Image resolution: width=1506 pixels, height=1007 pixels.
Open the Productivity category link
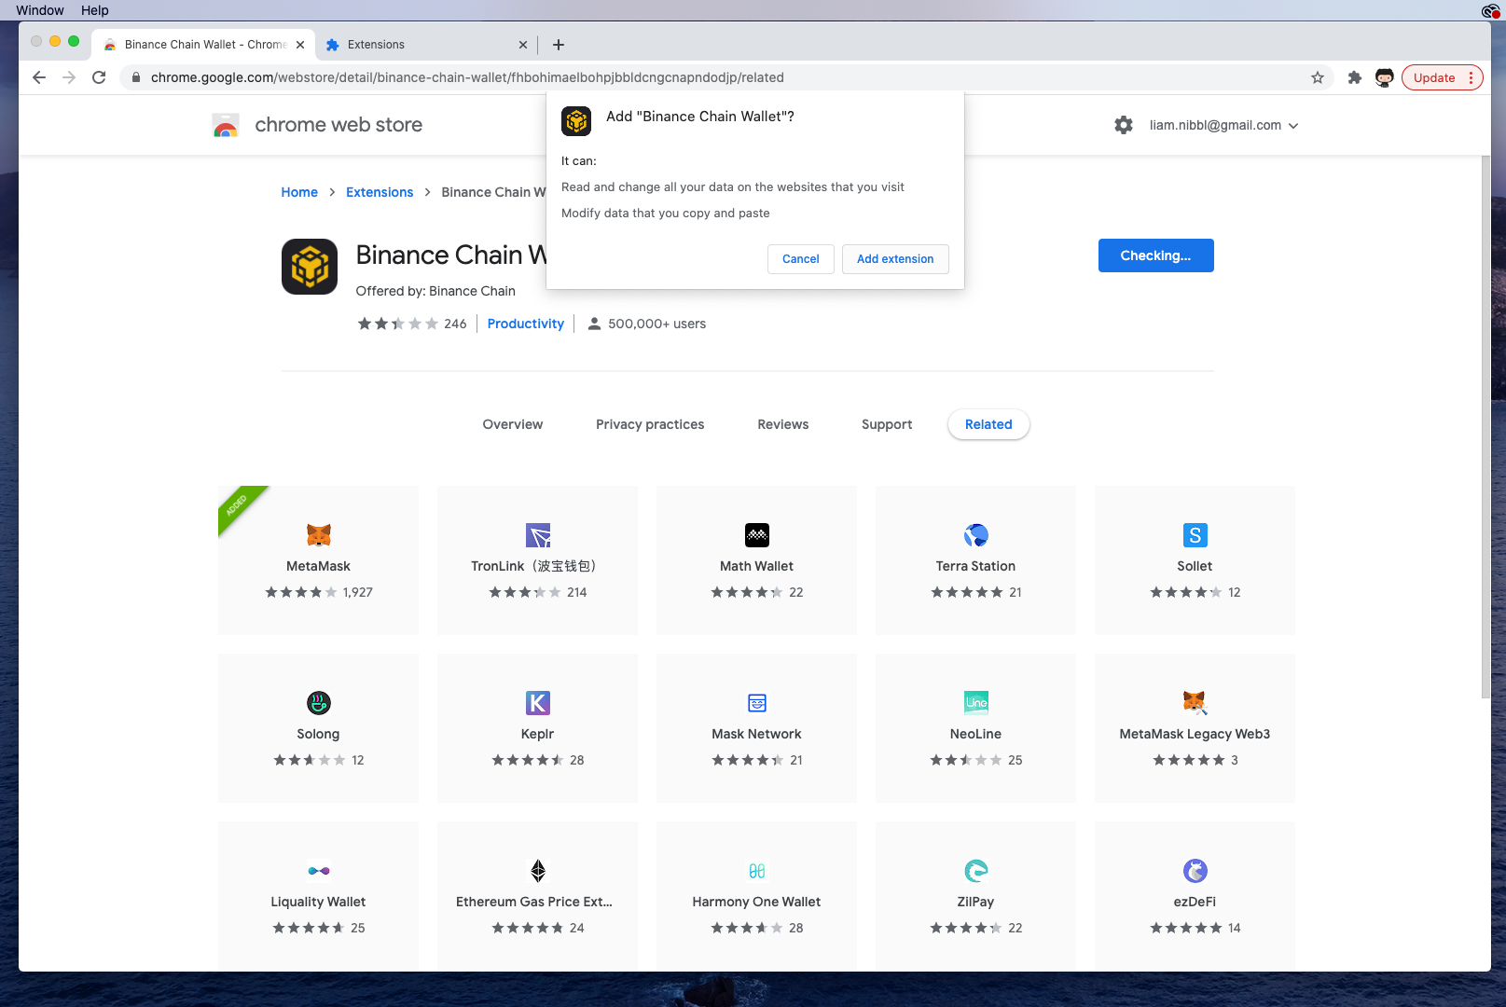526,324
